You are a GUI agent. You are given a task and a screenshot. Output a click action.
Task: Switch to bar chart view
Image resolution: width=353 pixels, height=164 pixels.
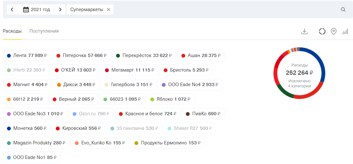click(x=345, y=32)
